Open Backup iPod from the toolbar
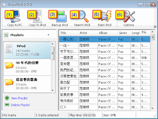 (61, 16)
